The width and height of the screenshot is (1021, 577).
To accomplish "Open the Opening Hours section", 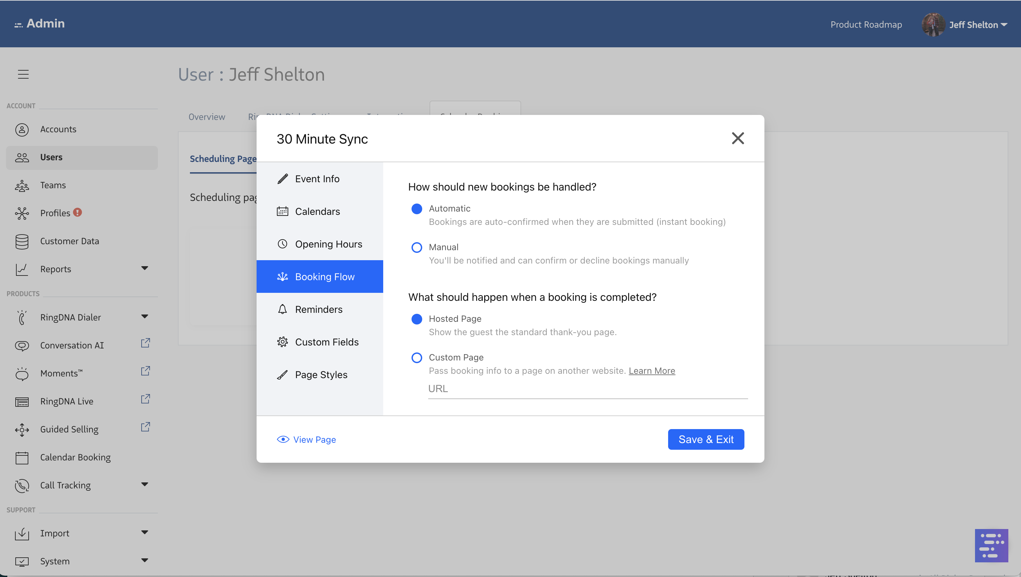I will pos(328,244).
